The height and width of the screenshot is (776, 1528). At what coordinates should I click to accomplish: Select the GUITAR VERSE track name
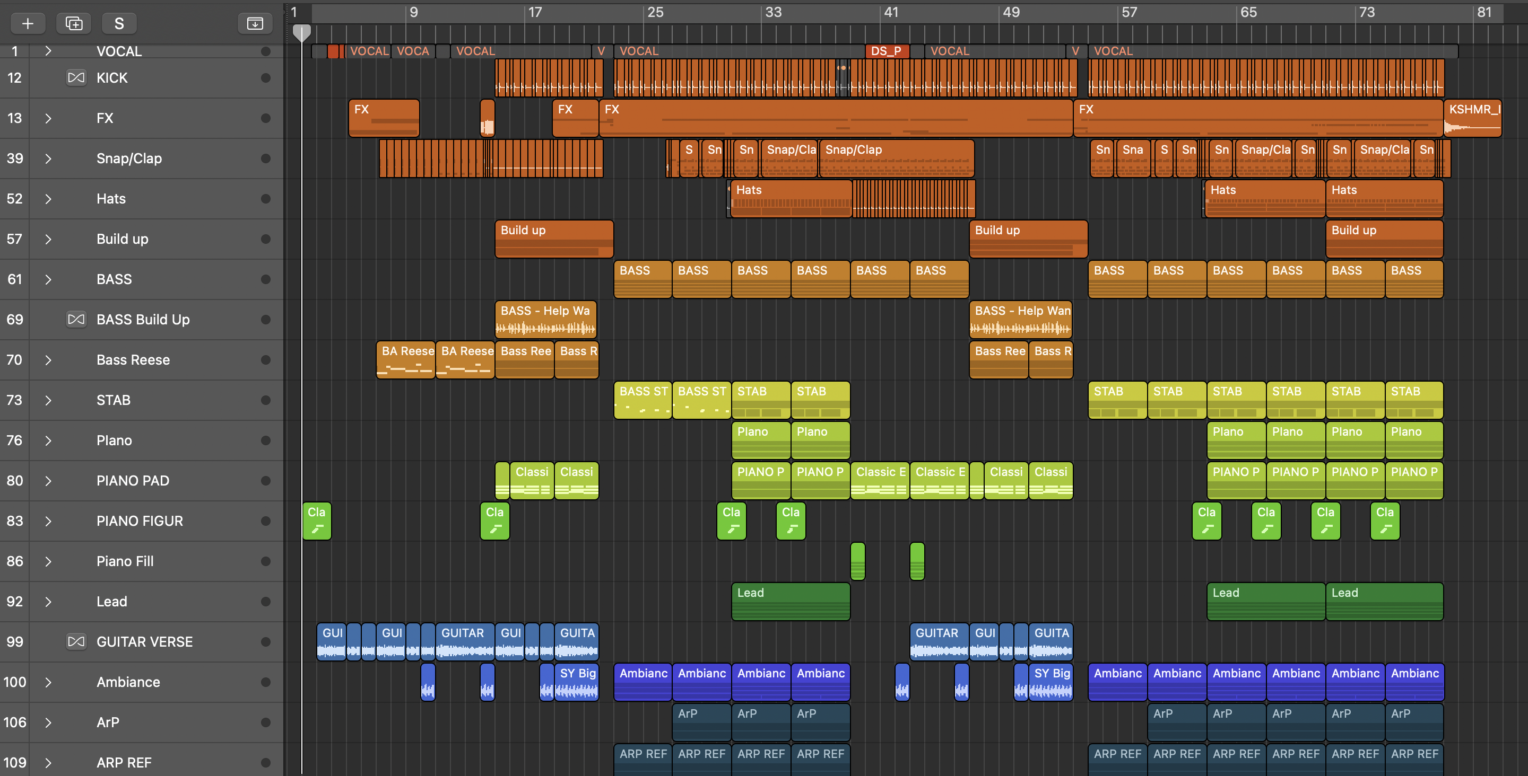145,641
